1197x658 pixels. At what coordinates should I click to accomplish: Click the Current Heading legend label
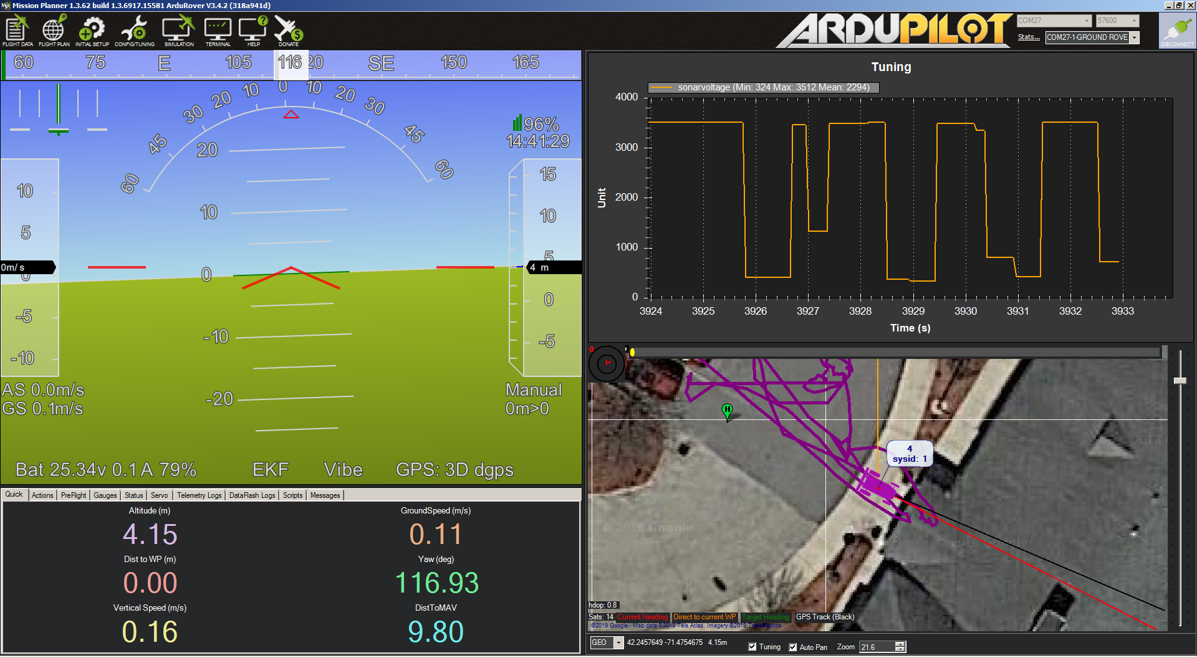coord(642,617)
